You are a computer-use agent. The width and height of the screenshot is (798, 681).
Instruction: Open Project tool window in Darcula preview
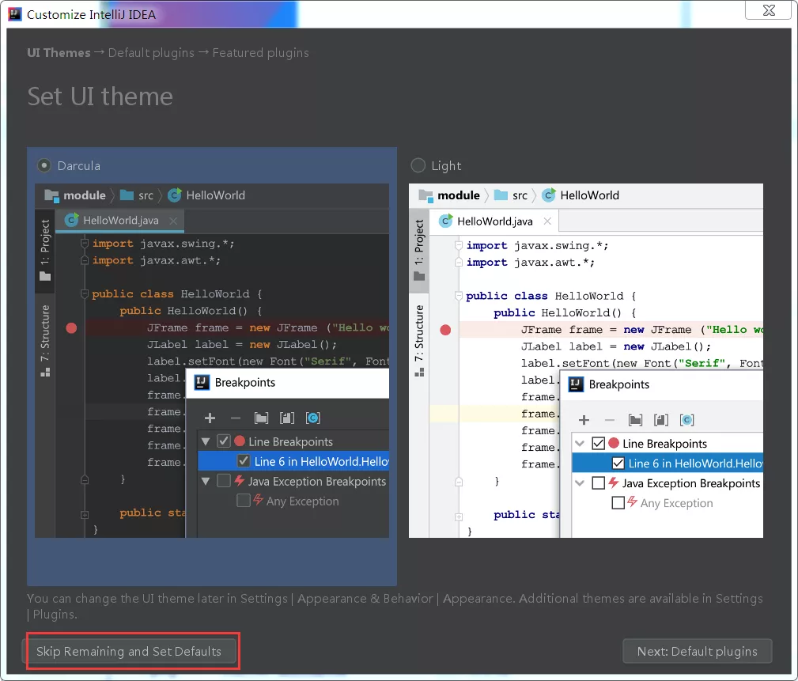click(45, 249)
